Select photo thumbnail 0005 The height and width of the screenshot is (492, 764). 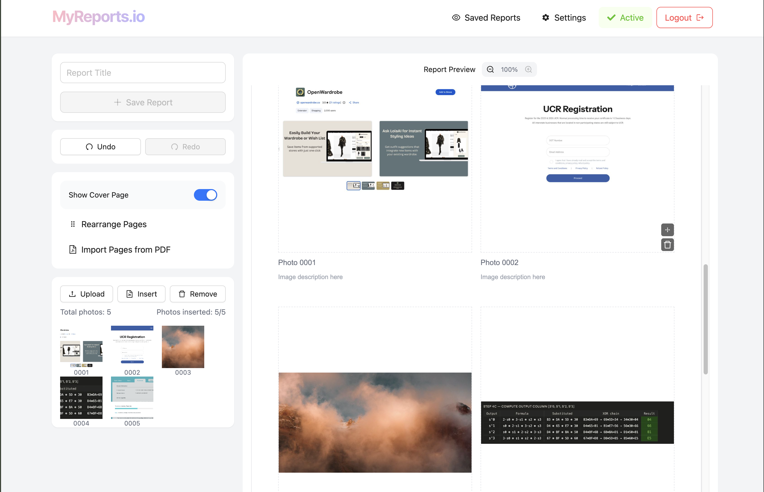(132, 398)
